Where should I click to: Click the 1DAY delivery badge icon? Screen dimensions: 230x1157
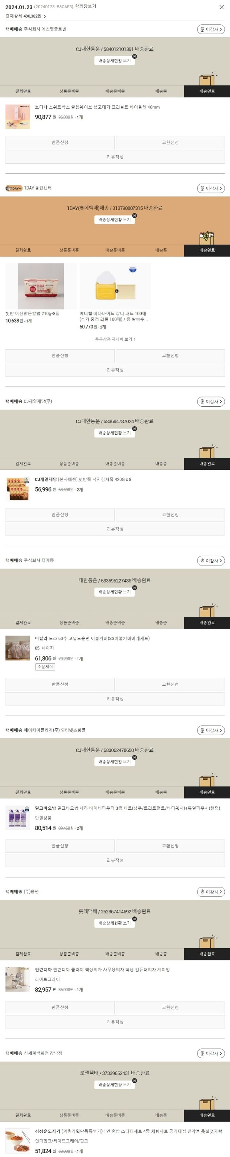pos(14,188)
